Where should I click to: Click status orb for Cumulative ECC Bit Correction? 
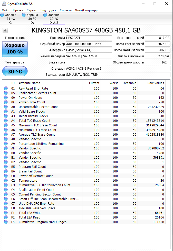(x=6, y=185)
